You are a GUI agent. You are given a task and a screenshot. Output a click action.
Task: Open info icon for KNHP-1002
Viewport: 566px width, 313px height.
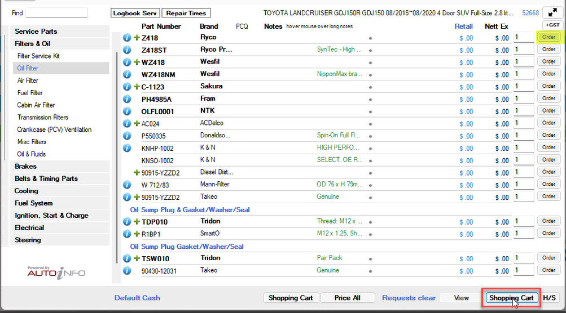(127, 147)
